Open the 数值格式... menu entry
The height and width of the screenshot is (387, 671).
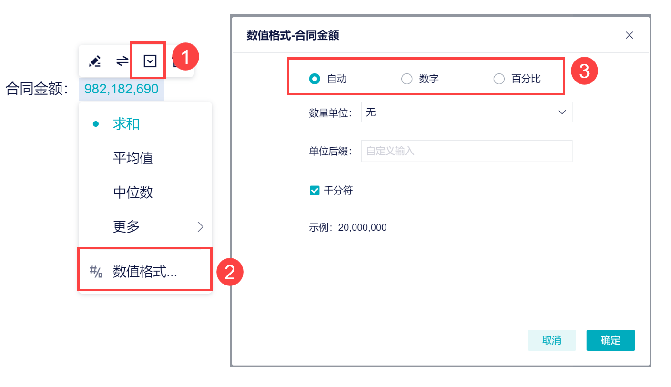click(145, 272)
